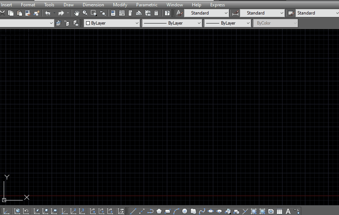Click Make Object's Layer Current icon
339x215 pixels.
(x=58, y=23)
